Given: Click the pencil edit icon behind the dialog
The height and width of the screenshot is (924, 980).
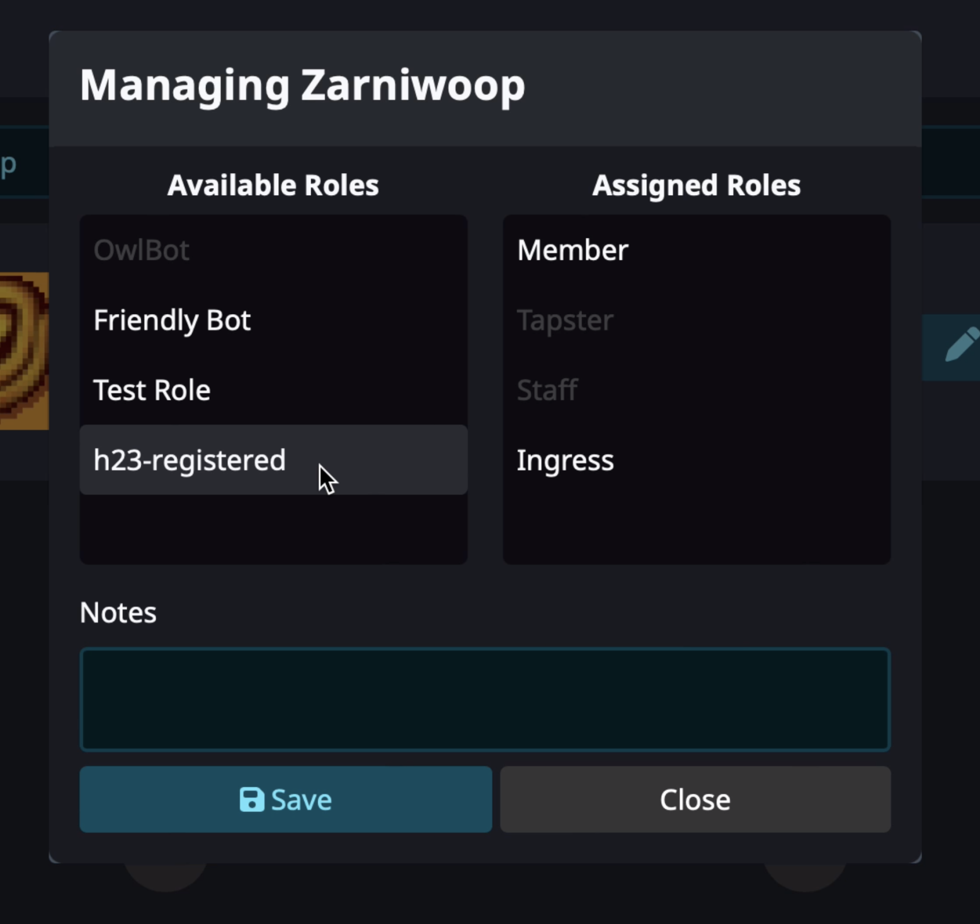Looking at the screenshot, I should [x=962, y=346].
